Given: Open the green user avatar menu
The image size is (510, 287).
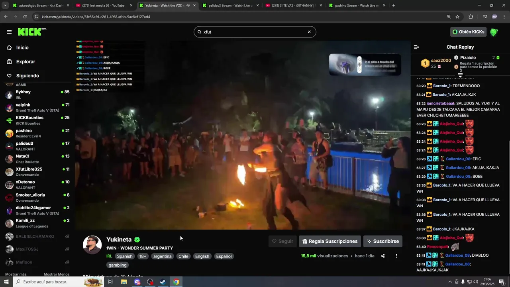Looking at the screenshot, I should coord(494,32).
